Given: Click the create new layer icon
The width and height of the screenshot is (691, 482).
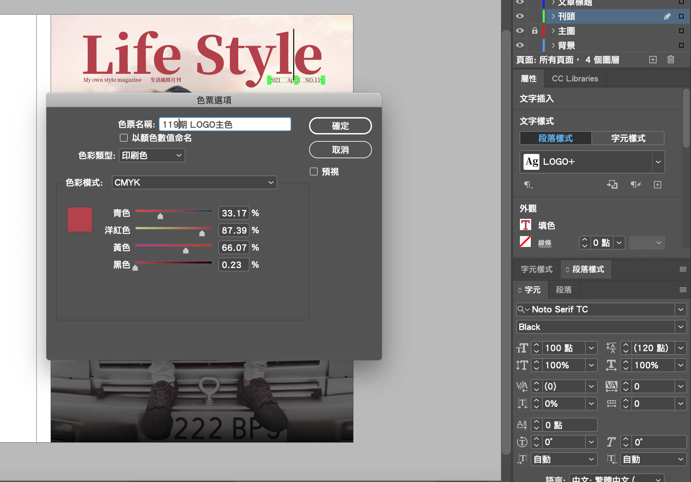Looking at the screenshot, I should pyautogui.click(x=653, y=60).
